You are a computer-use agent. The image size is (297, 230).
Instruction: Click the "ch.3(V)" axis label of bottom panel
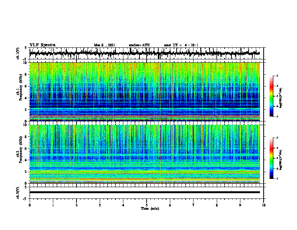tap(18, 193)
